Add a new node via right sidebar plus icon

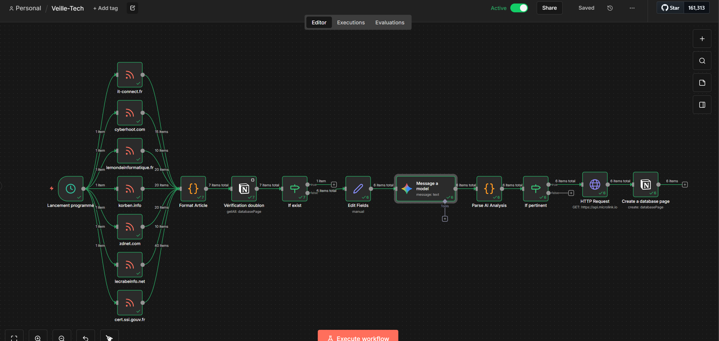(702, 38)
